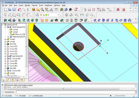139x98 pixels.
Task: Expand the Curves (63) tree node
Action: point(5,59)
